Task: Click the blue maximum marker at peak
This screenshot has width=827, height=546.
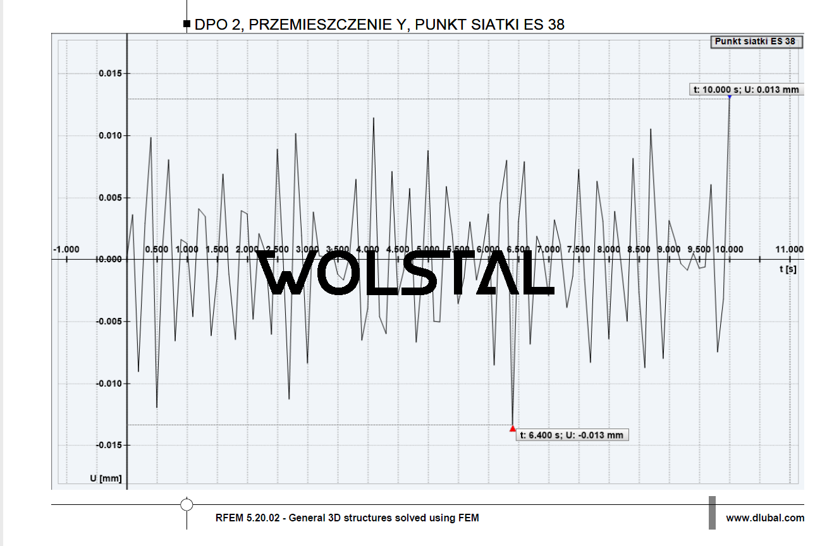Action: coord(730,96)
